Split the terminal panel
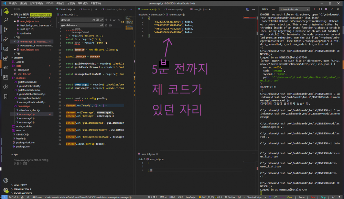Image resolution: width=344 pixels, height=199 pixels. 320,9
